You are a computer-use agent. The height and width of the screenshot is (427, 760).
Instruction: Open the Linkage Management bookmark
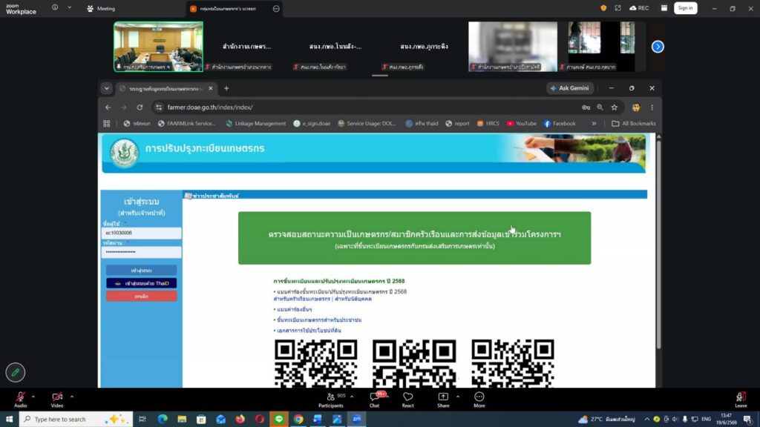click(x=256, y=124)
